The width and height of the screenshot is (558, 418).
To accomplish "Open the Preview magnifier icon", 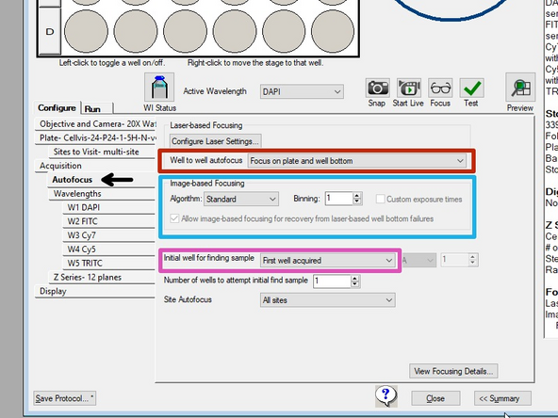I will (x=520, y=88).
